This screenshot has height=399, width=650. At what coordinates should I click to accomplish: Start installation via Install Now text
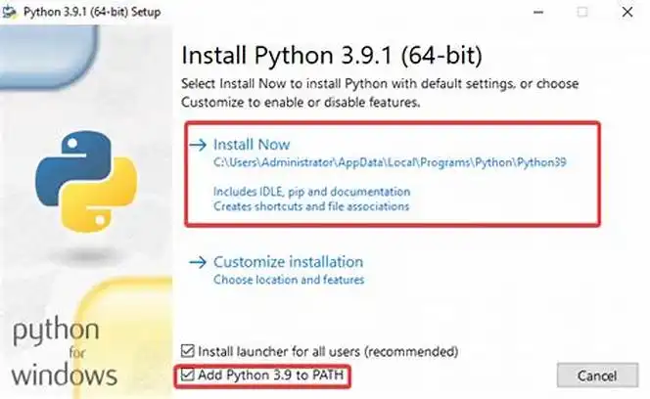point(252,144)
